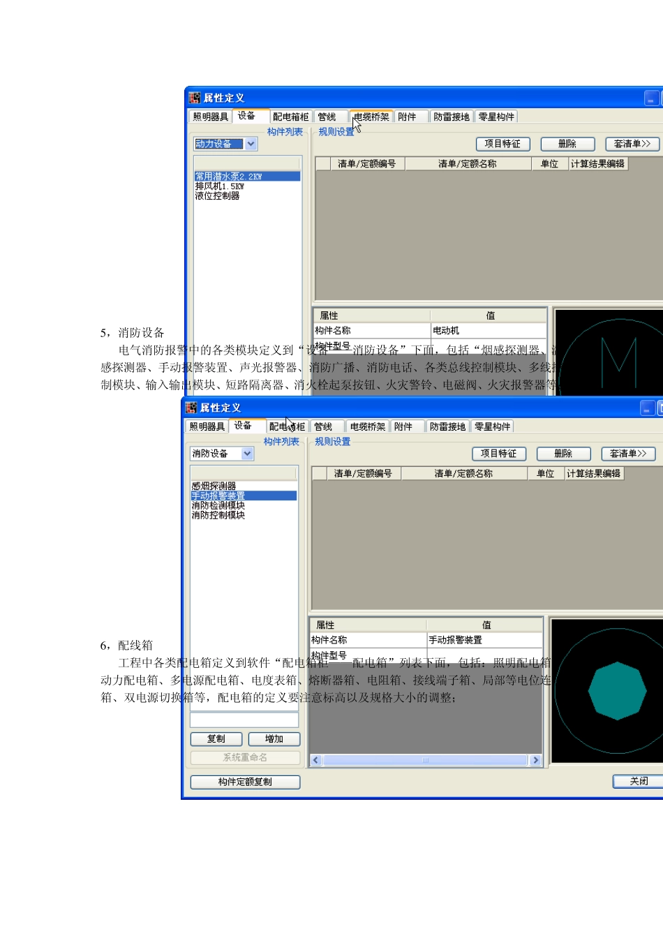Select 消防控制模块 list item
Screen dimensions: 663x938
click(x=244, y=515)
